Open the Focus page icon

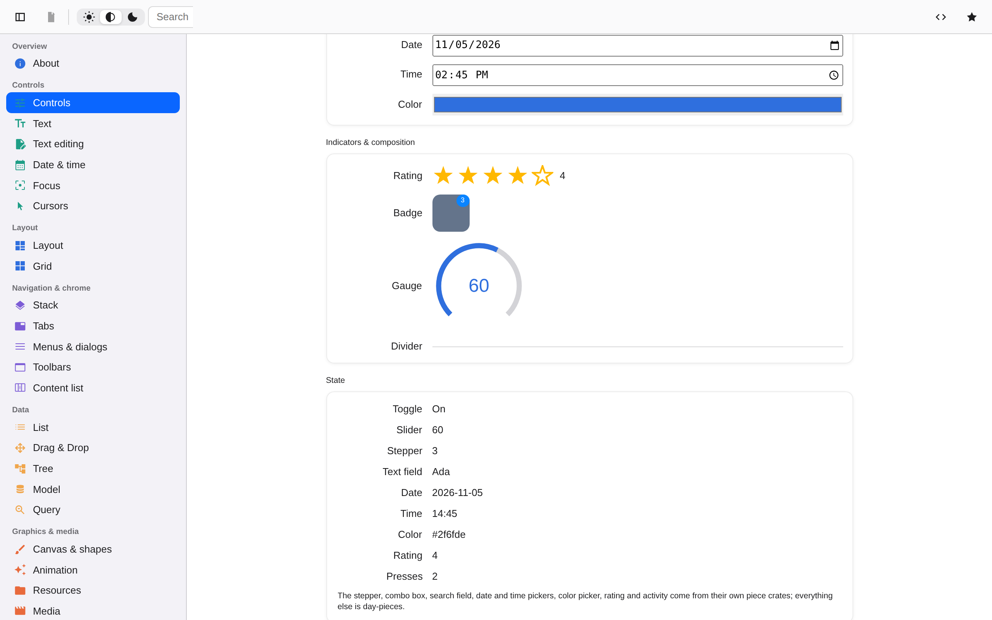20,186
